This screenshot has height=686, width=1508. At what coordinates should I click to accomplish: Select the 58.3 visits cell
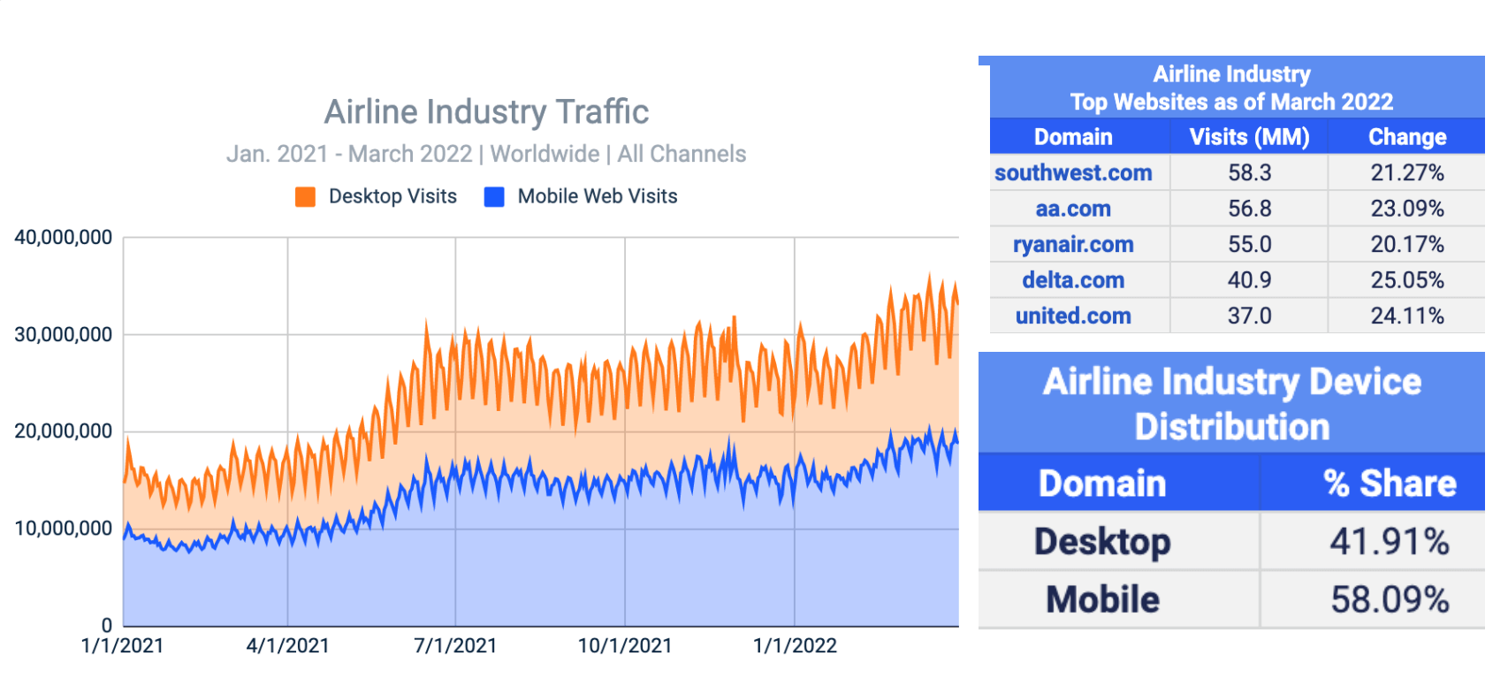(1249, 172)
